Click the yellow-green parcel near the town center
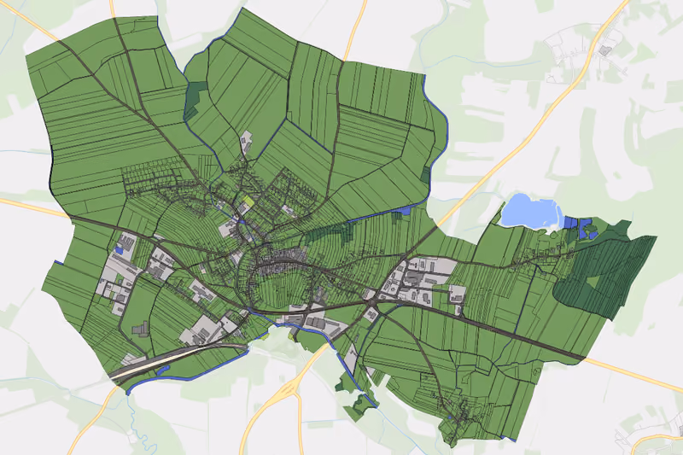This screenshot has width=683, height=455. [x=248, y=201]
